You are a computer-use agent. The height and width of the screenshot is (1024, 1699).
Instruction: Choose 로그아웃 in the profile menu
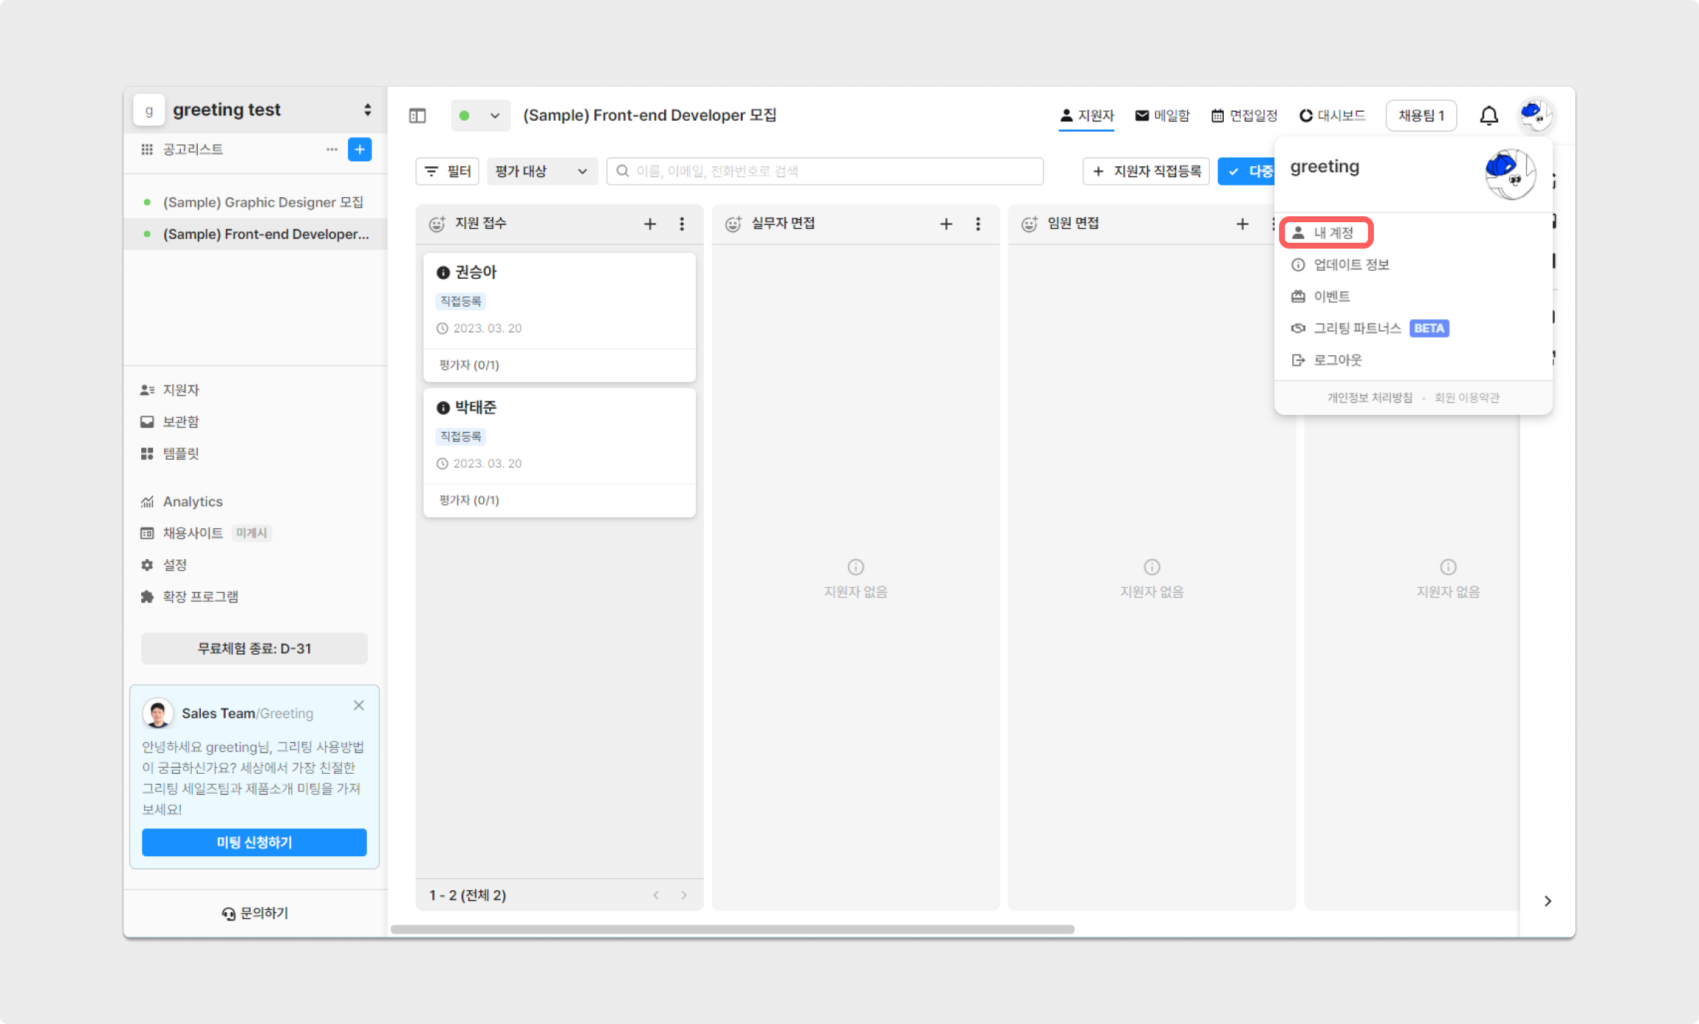click(1337, 360)
